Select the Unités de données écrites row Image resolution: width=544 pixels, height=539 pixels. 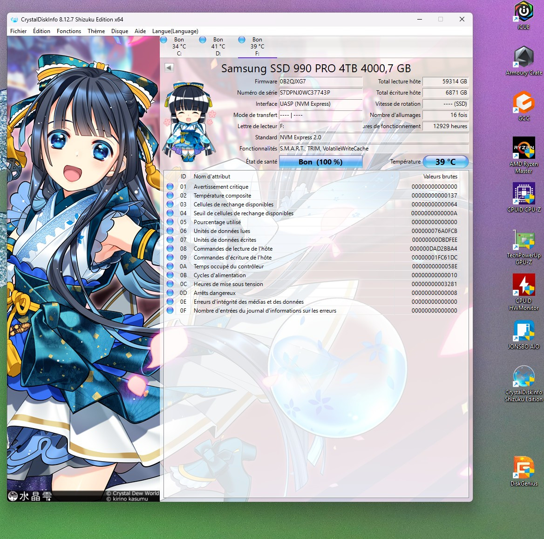312,239
